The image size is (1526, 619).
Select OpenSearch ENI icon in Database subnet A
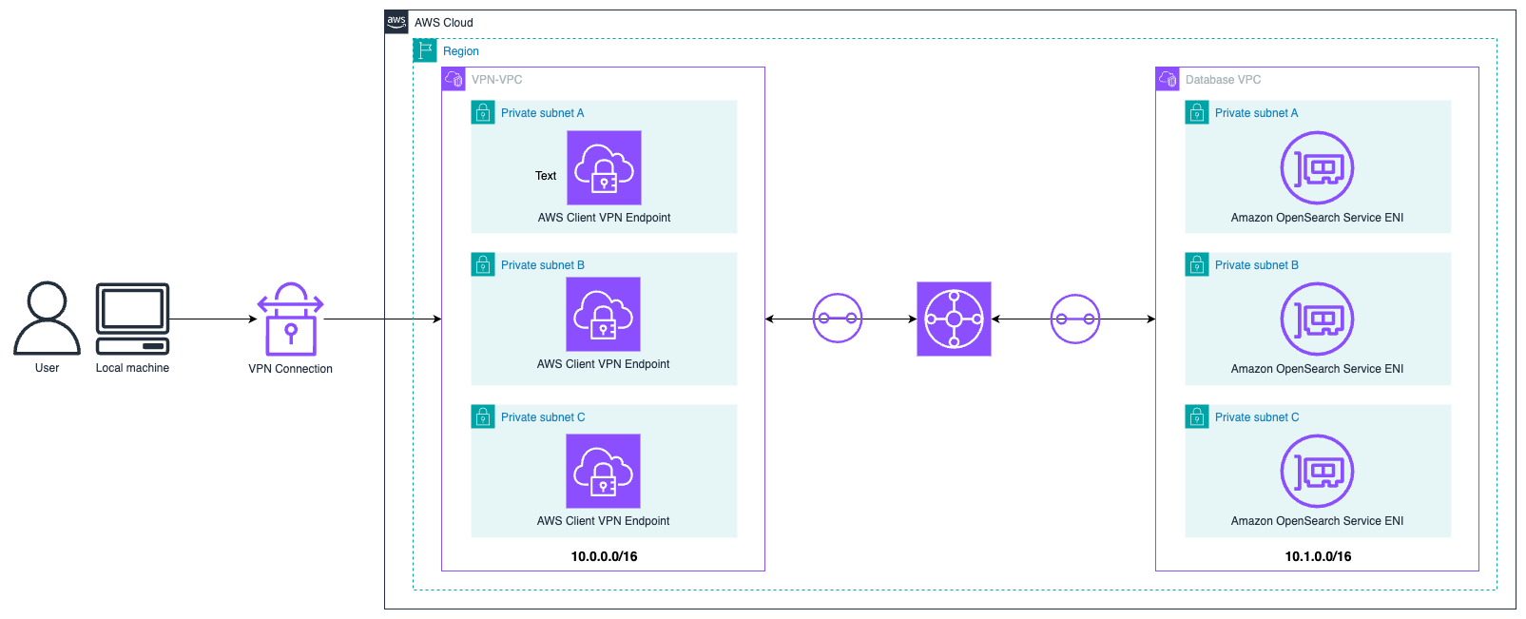pyautogui.click(x=1317, y=167)
